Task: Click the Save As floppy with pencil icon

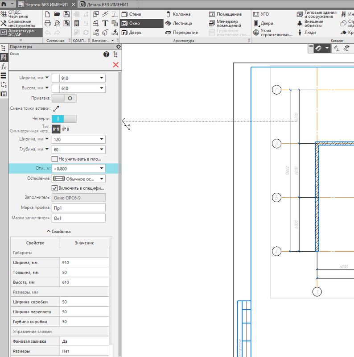Action: click(x=66, y=24)
